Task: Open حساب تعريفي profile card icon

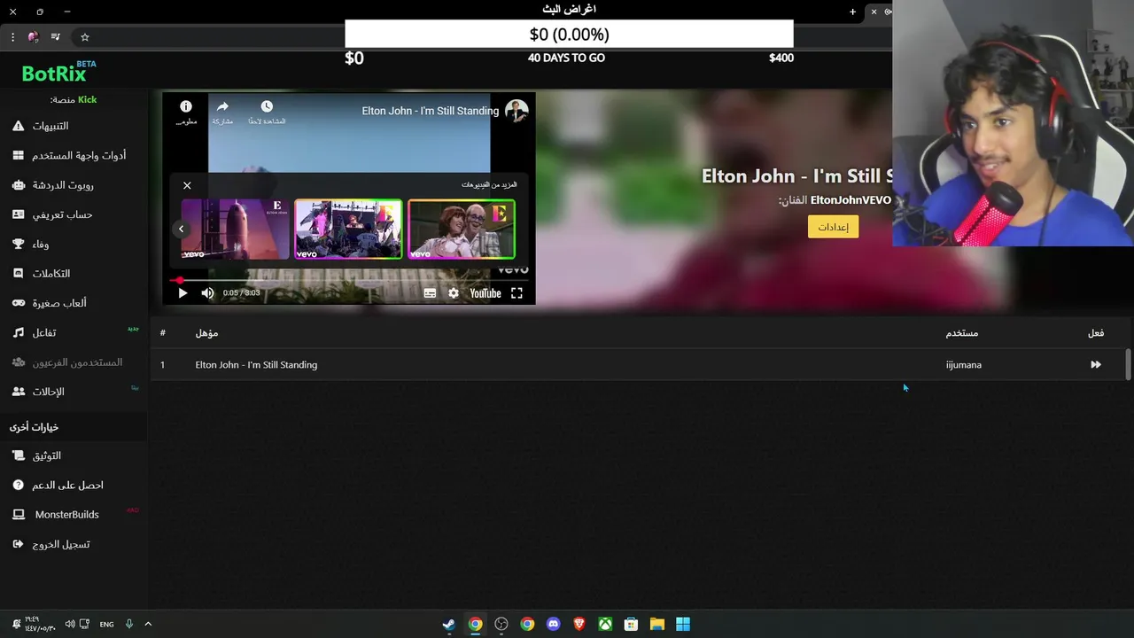Action: pos(18,214)
